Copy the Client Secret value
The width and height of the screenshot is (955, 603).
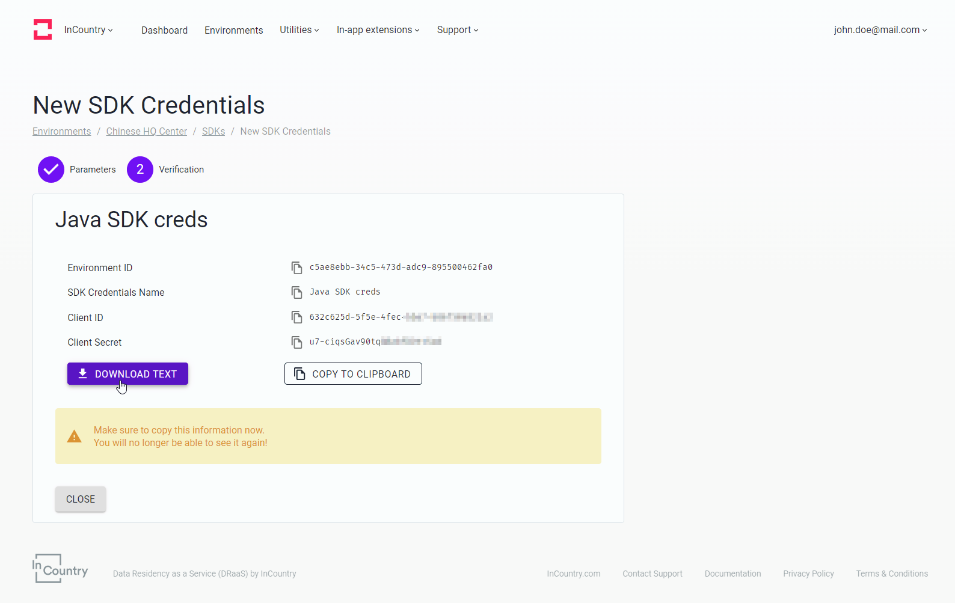tap(296, 342)
